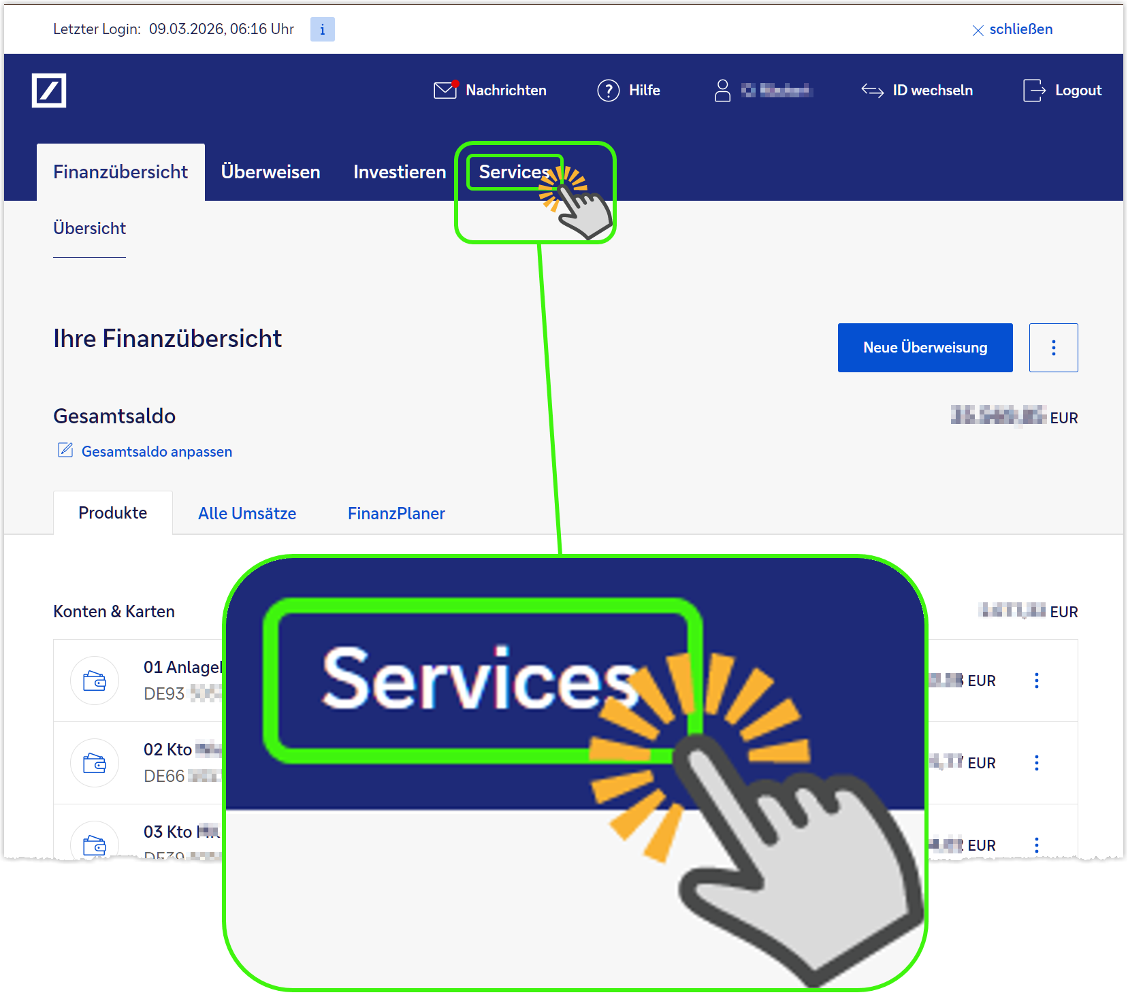Click the Deutsche Bank logo
The image size is (1128, 997).
[49, 91]
